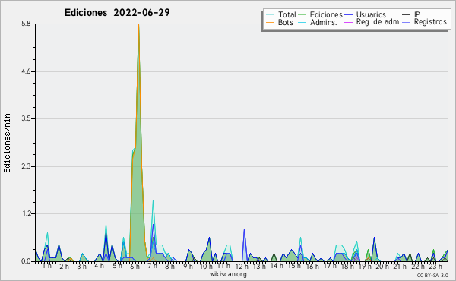
Task: Click the '15 h' x-axis label
Action: [294, 266]
